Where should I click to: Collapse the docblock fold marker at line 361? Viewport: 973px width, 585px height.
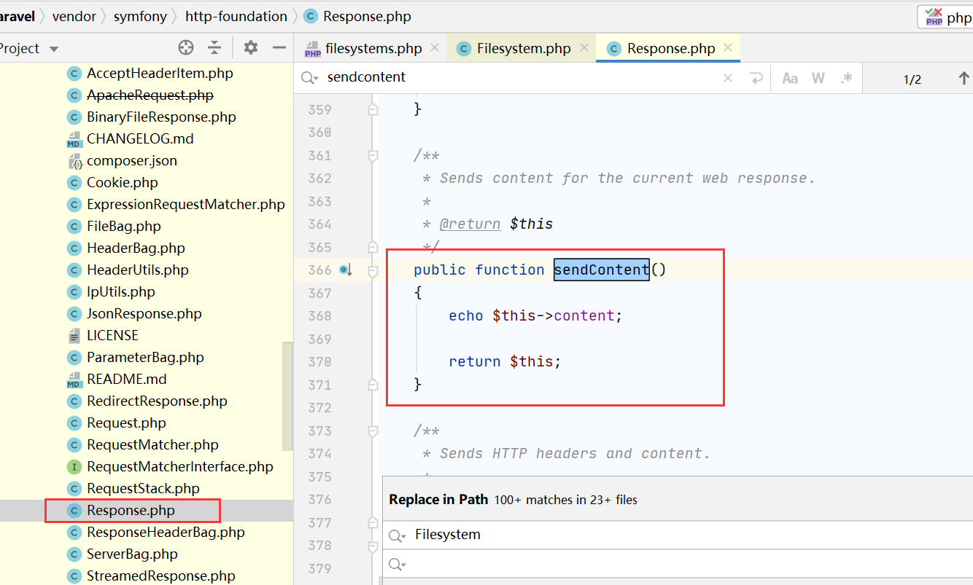(x=373, y=154)
